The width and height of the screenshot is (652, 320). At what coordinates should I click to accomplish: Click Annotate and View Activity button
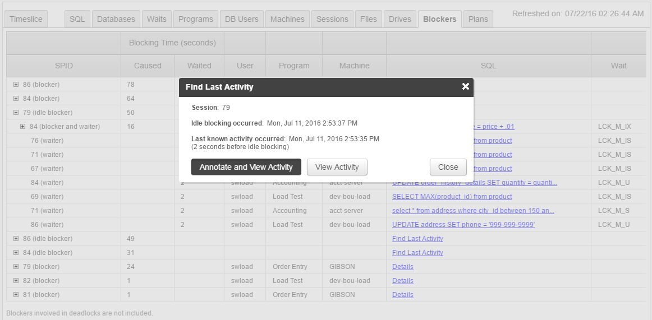coord(246,167)
